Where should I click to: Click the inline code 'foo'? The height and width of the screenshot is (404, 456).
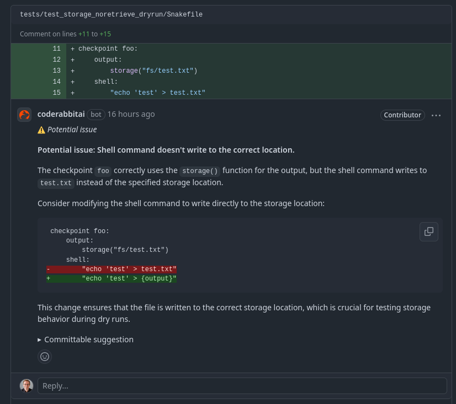(x=103, y=171)
